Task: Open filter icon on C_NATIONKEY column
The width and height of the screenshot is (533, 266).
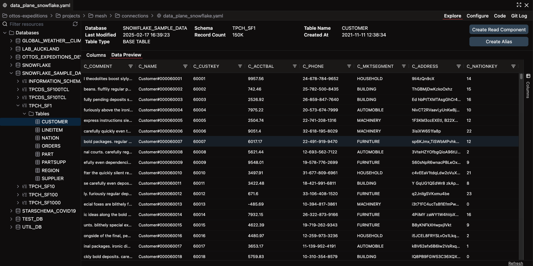Action: point(513,66)
